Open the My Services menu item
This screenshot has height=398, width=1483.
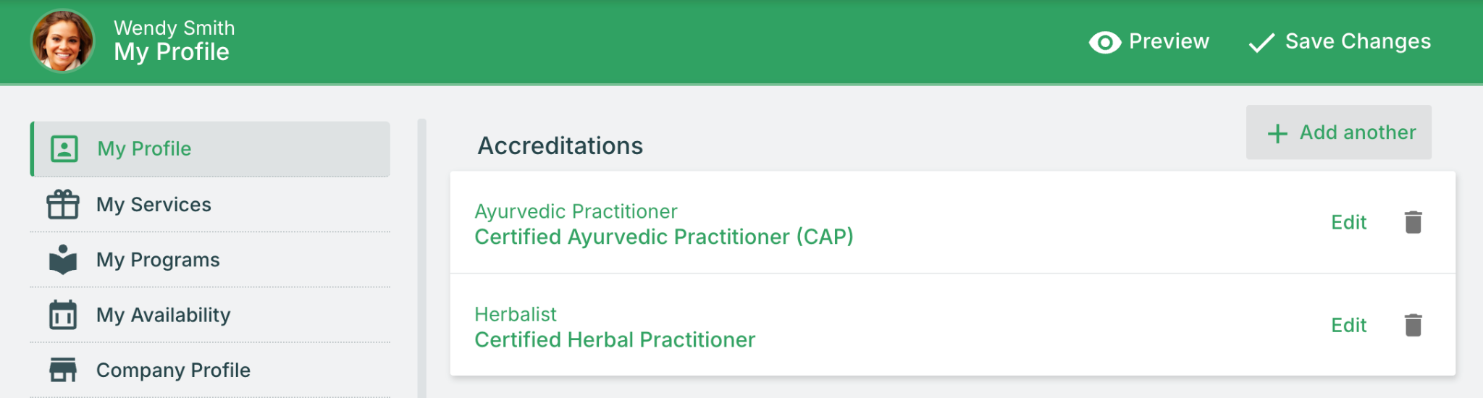point(154,205)
